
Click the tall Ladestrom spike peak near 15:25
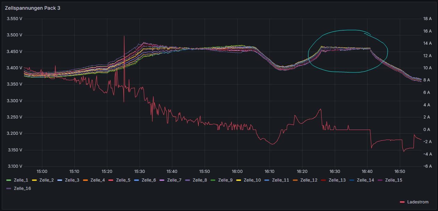(124, 36)
